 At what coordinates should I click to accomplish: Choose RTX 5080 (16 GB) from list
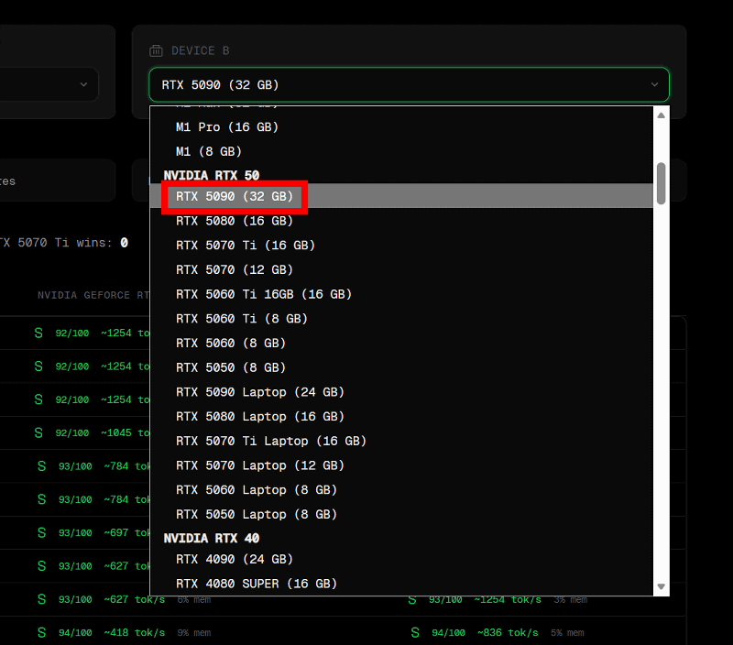coord(235,221)
